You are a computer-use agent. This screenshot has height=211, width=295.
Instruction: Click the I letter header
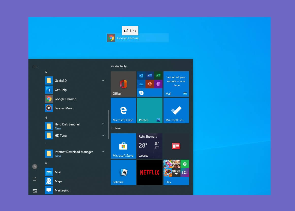45,145
